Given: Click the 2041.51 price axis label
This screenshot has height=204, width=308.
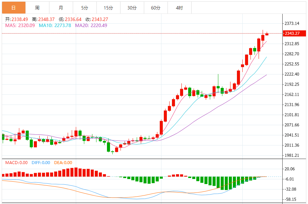Looking at the screenshot, I should 292,135.
